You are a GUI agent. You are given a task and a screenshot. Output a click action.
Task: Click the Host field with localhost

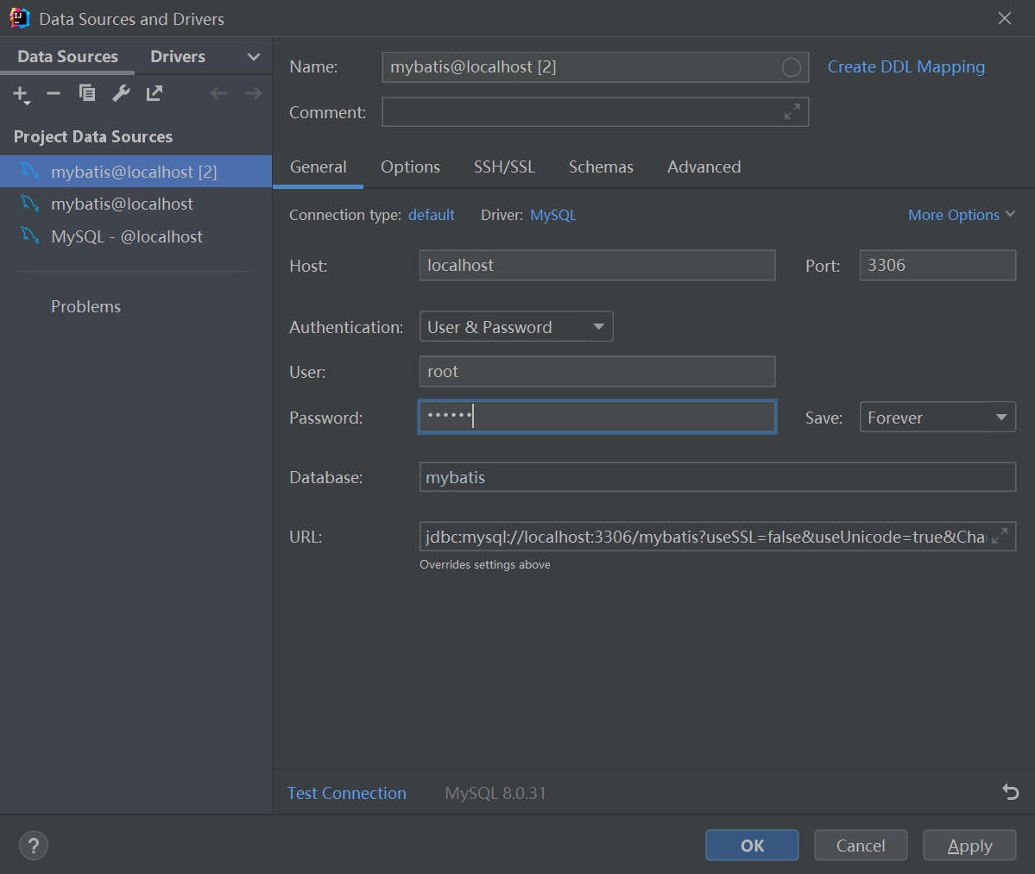coord(597,265)
